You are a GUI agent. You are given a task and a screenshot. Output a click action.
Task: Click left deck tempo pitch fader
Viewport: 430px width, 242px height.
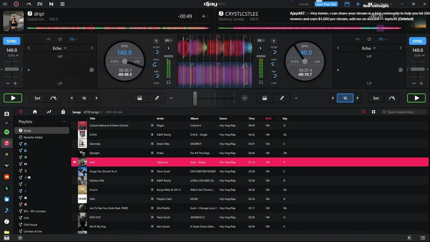coord(12,70)
